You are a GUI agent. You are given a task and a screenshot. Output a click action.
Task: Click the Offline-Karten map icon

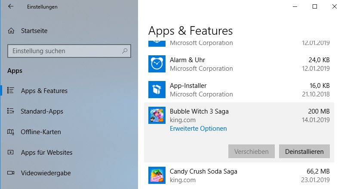11,132
